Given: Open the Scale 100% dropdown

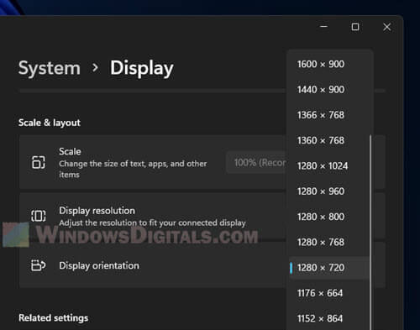Looking at the screenshot, I should click(x=256, y=162).
